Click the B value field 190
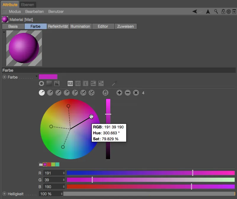This screenshot has width=237, height=199. point(53,187)
